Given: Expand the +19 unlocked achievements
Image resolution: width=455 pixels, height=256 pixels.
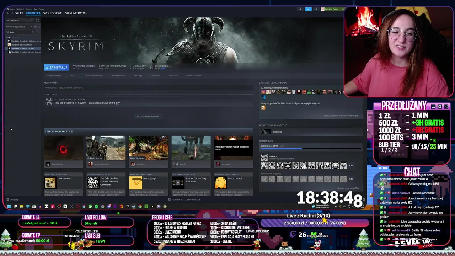Looking at the screenshot, I should click(x=351, y=165).
